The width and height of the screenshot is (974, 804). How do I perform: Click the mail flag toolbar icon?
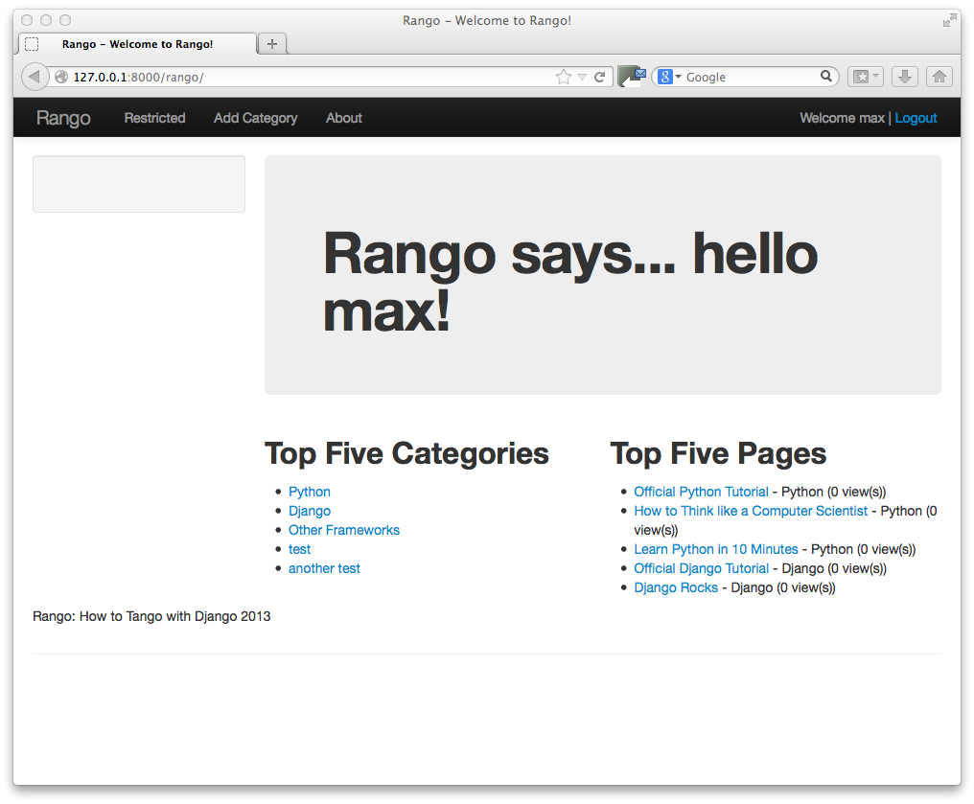[632, 77]
